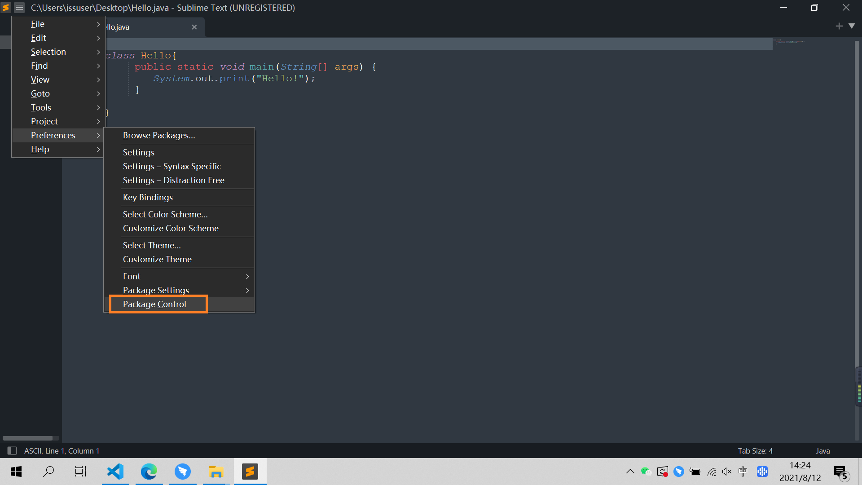Toggle the muted volume tray icon
Screen dimensions: 862x485
click(x=727, y=471)
